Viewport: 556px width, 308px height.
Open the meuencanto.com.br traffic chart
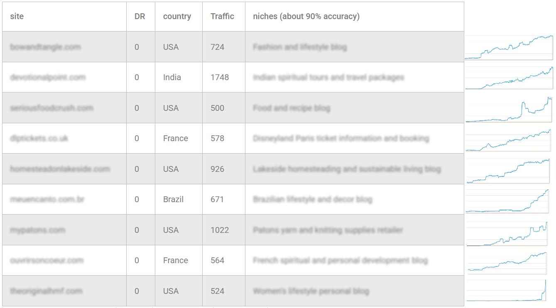(507, 201)
